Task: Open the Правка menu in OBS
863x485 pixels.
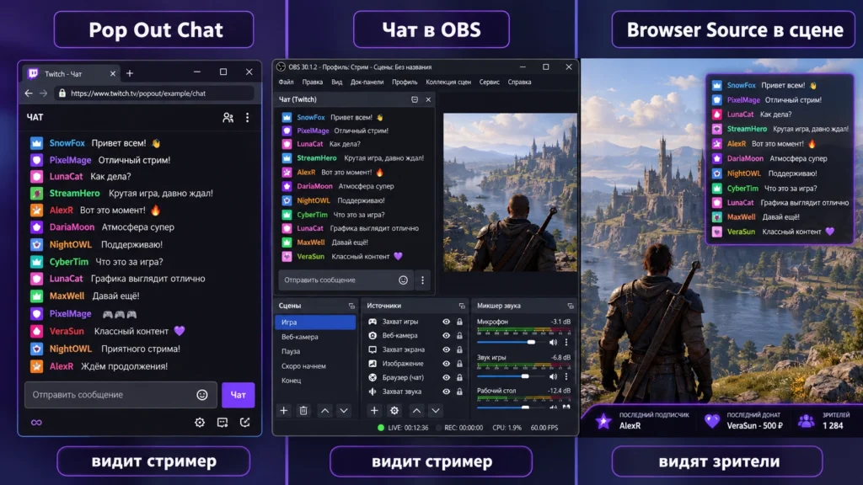Action: click(x=312, y=82)
